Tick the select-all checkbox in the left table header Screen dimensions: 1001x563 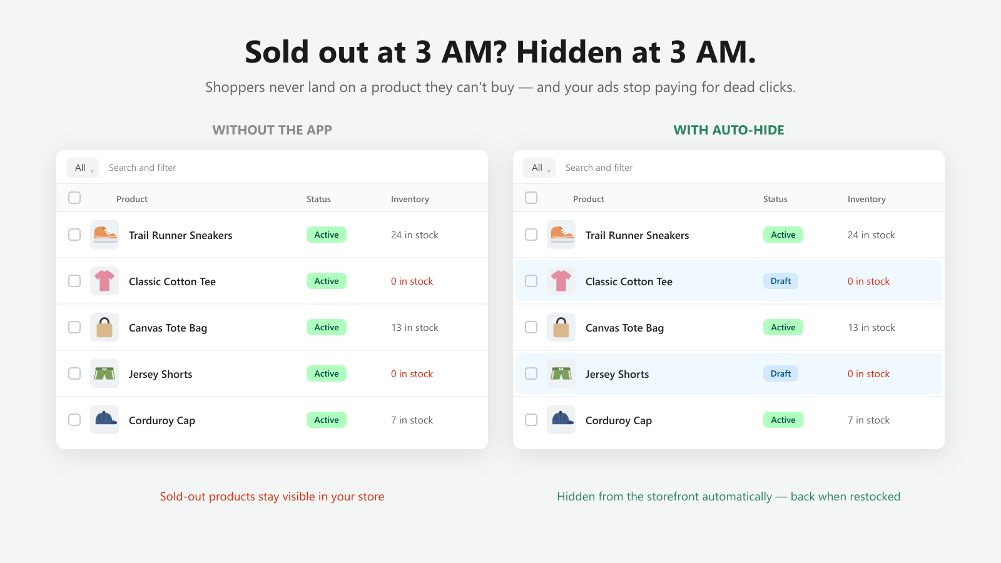pyautogui.click(x=74, y=198)
